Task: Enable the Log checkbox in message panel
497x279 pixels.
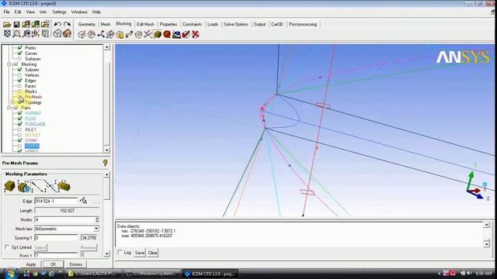Action: pos(120,252)
